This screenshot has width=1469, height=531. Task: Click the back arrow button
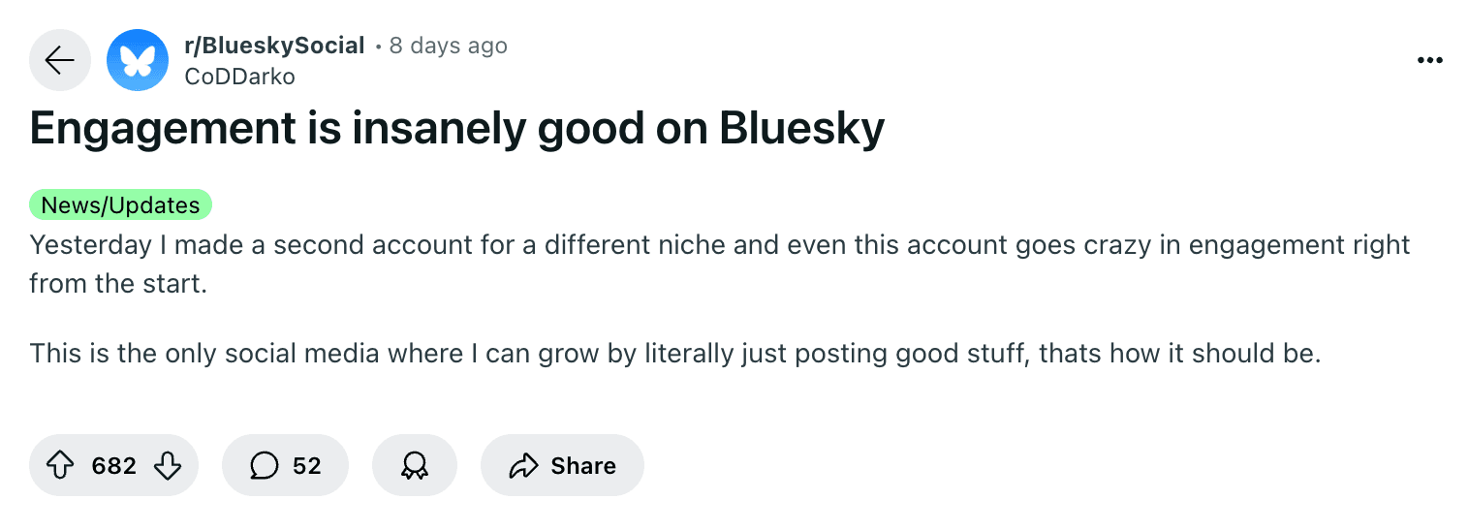60,60
